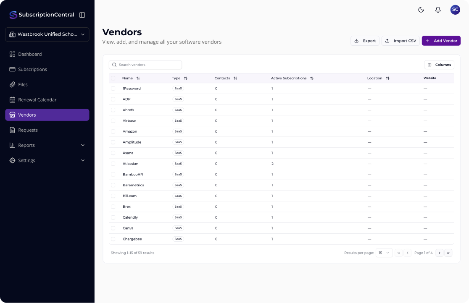Open Subscriptions in sidebar
This screenshot has width=469, height=303.
pyautogui.click(x=47, y=69)
